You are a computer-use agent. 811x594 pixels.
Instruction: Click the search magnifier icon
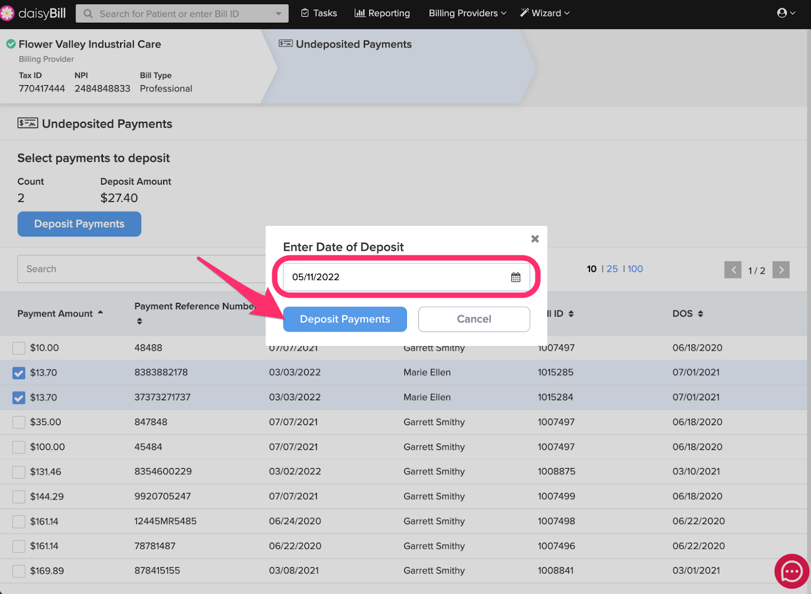(88, 14)
